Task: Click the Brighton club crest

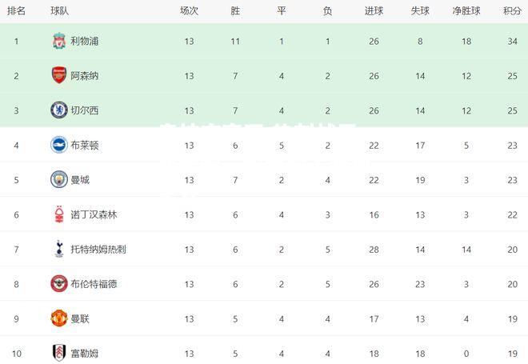Action: pos(59,145)
